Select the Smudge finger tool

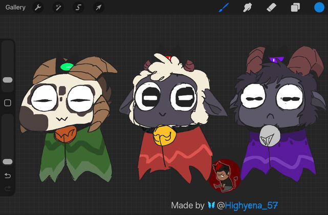pyautogui.click(x=248, y=8)
